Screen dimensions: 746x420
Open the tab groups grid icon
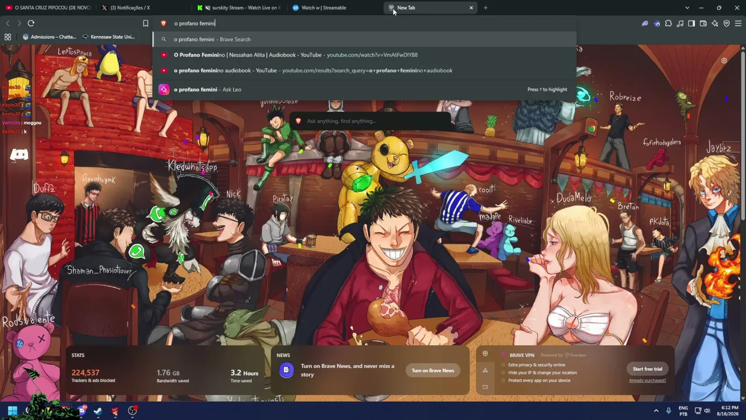(x=8, y=37)
